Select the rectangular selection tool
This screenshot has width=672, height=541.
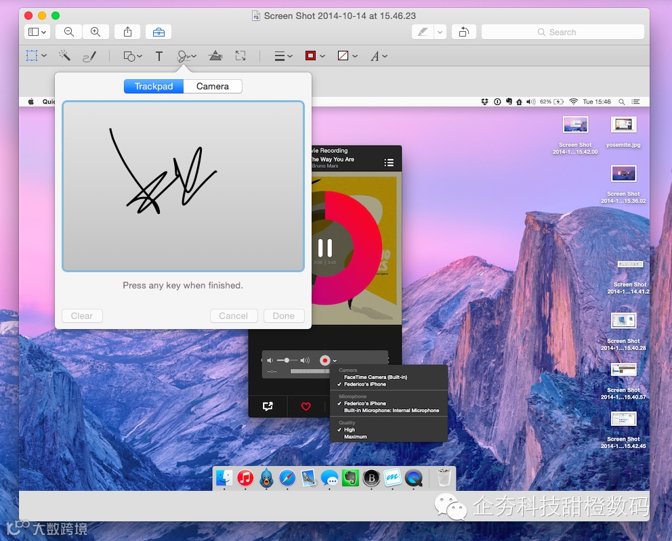32,56
